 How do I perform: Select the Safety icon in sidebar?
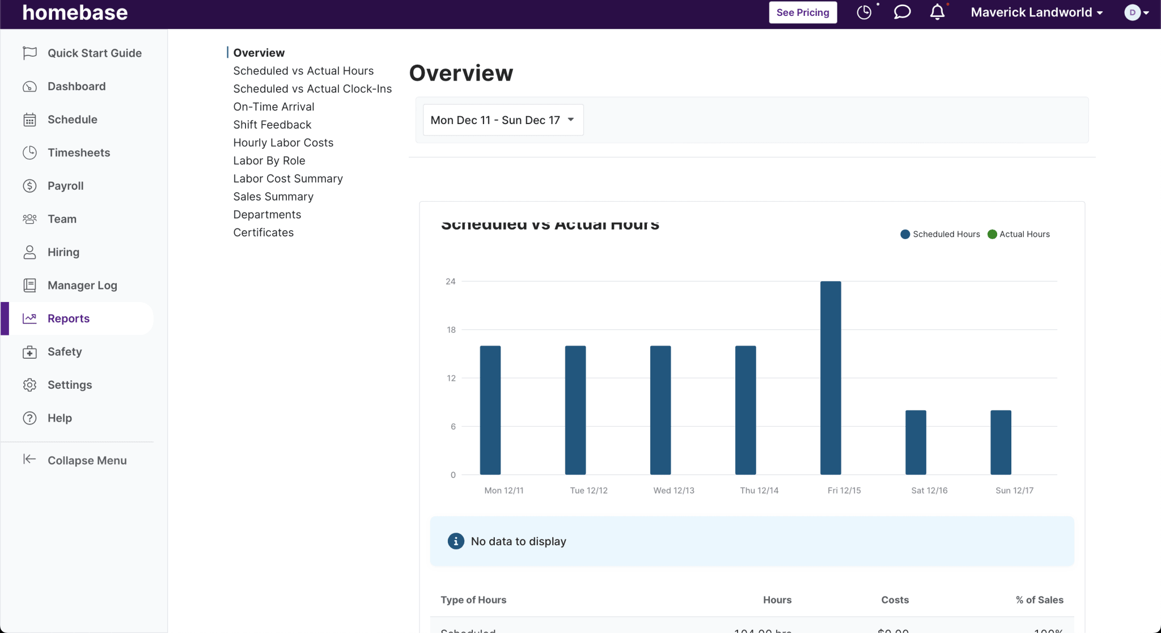click(x=30, y=351)
